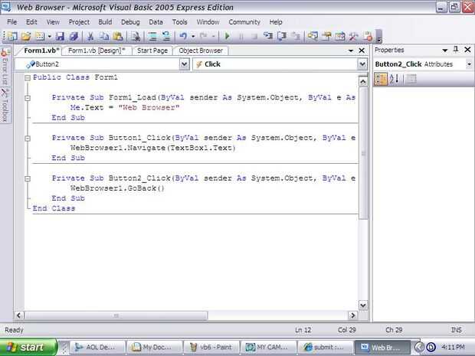
Task: Open the Add New Item dropdown arrow
Action: (49, 36)
